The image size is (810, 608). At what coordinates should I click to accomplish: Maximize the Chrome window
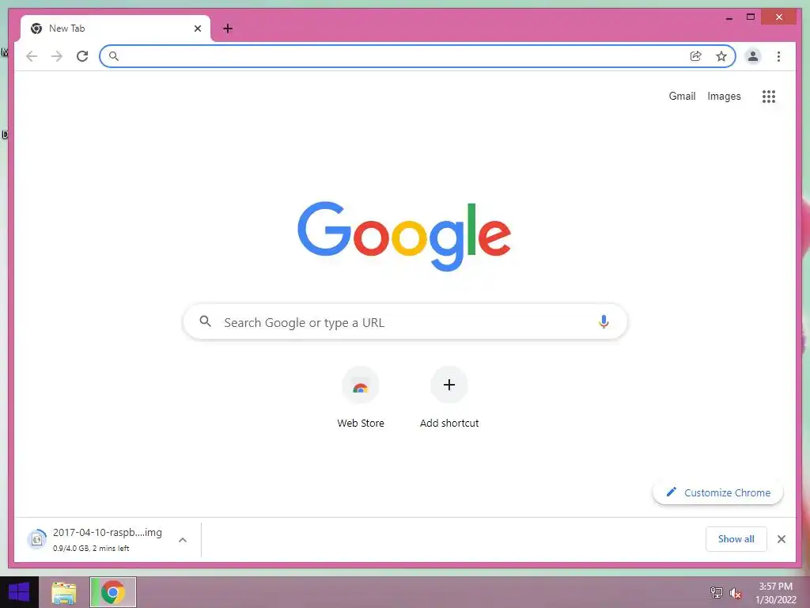[751, 17]
